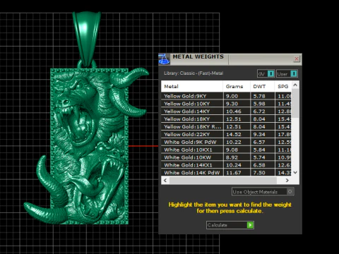
Task: Select the White Gold:10KX1 row
Action: [x=226, y=150]
